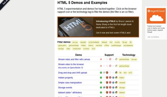Click green status icon in Drag and drop row
The image size is (167, 97).
click(101, 73)
